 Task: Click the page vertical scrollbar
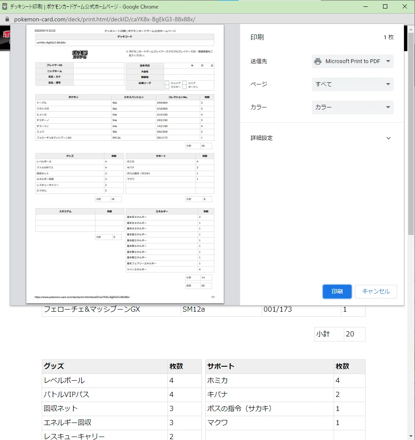coord(411,134)
